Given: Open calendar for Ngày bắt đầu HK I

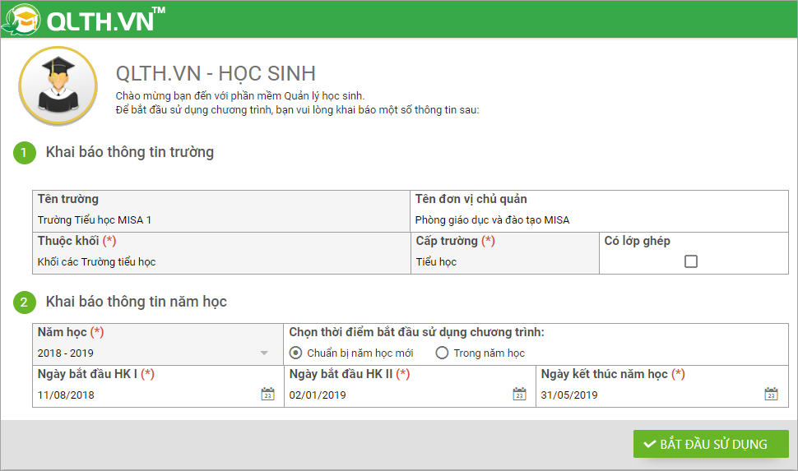Looking at the screenshot, I should (x=267, y=395).
